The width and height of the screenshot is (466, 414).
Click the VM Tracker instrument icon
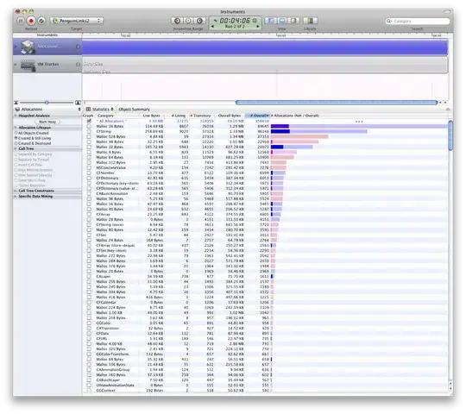[28, 66]
